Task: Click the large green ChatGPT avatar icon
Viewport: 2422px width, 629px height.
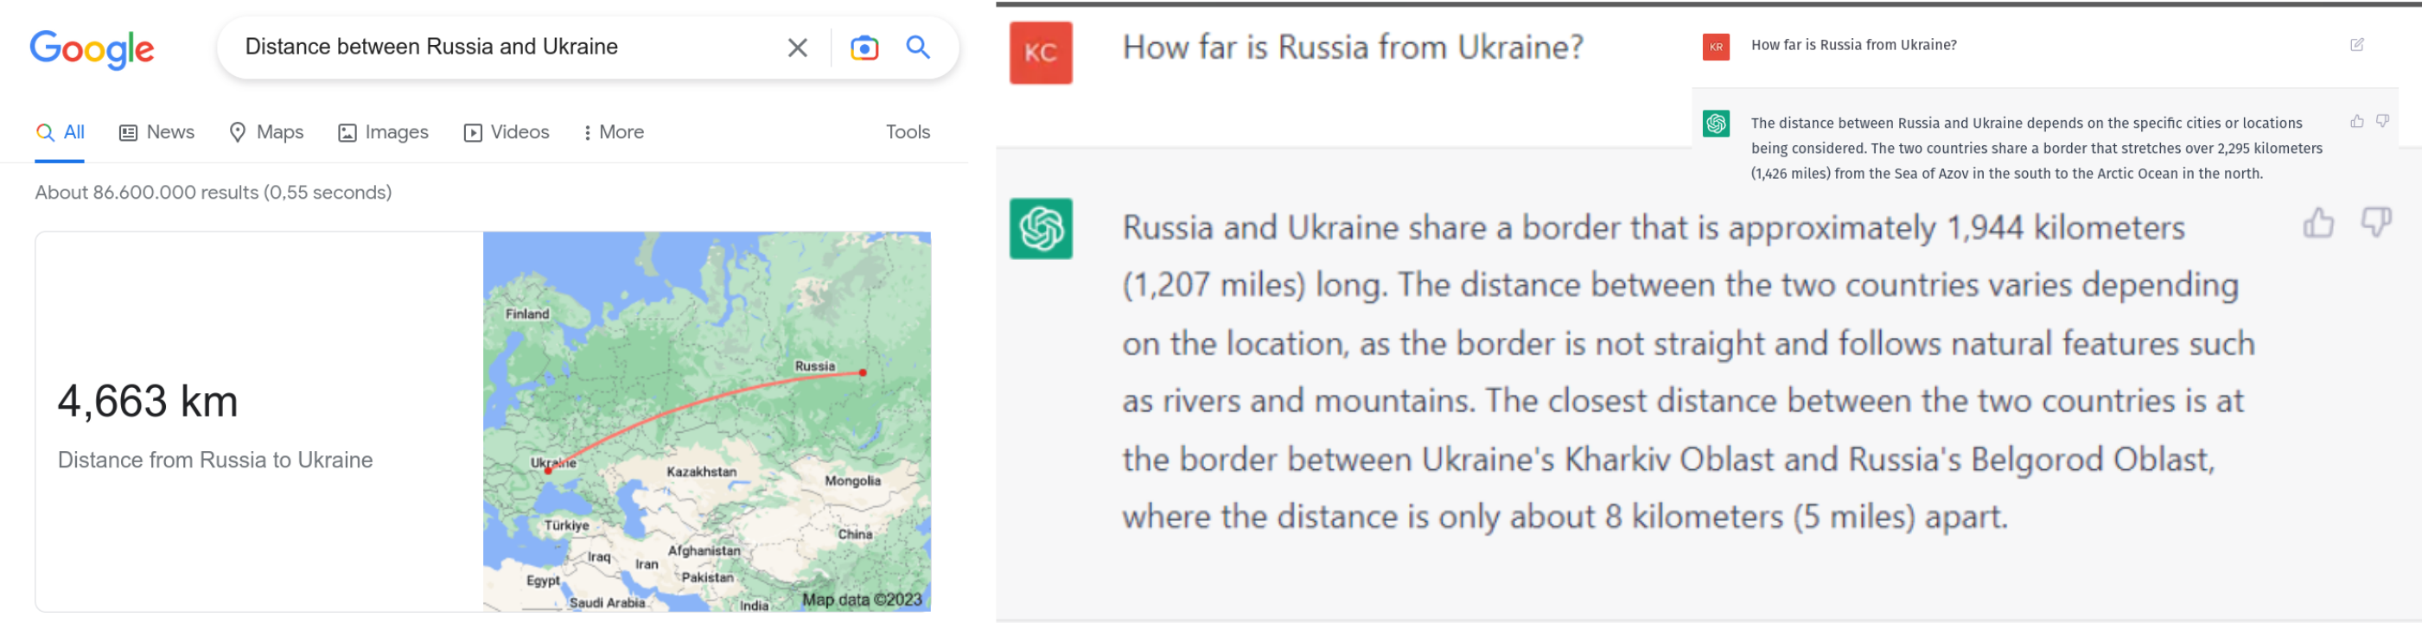Action: (1040, 228)
